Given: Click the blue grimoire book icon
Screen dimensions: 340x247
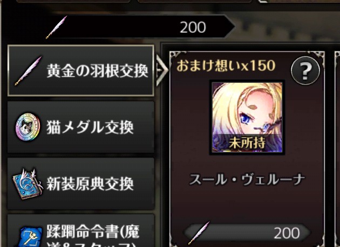Looking at the screenshot, I should pos(28,184).
